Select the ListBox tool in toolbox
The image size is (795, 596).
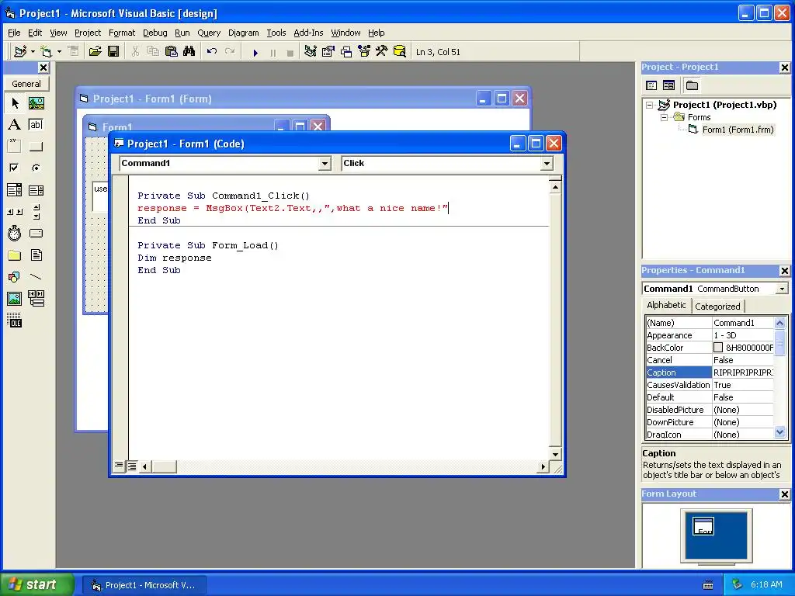36,190
